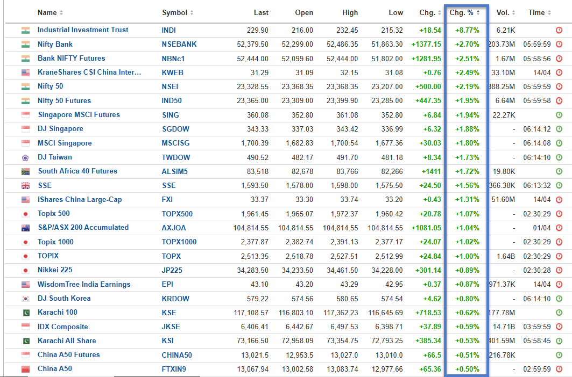Open S&P/ASX 200 Accumulated link
The image size is (572, 377).
click(x=83, y=228)
